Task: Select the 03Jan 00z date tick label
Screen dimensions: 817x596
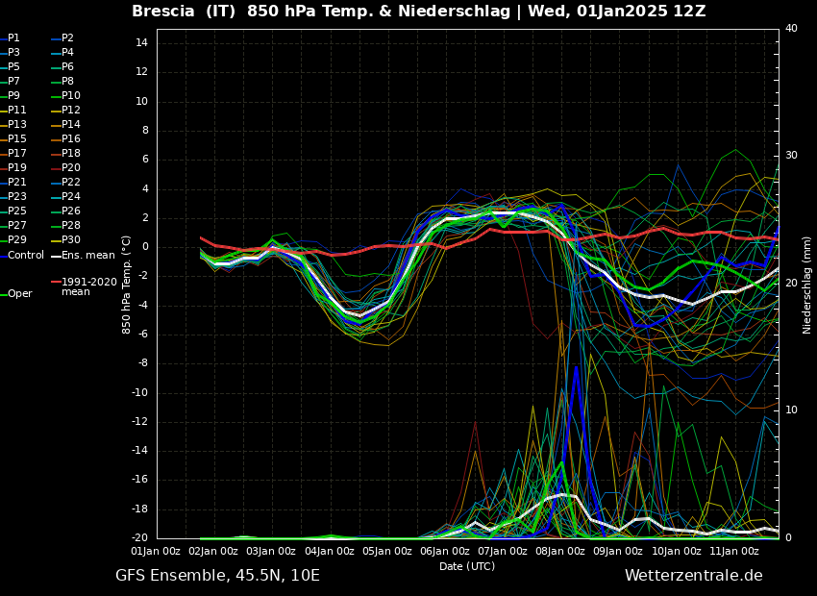Action: [x=271, y=551]
